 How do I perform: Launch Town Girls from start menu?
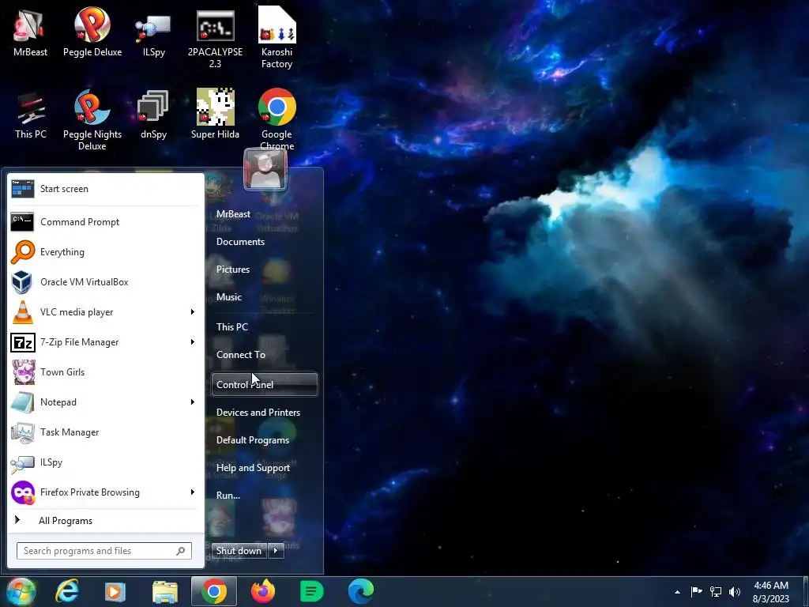(x=105, y=372)
